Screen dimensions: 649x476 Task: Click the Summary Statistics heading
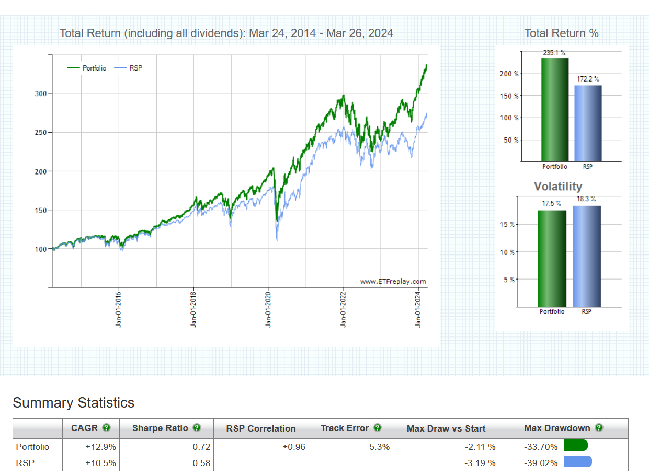tap(73, 403)
